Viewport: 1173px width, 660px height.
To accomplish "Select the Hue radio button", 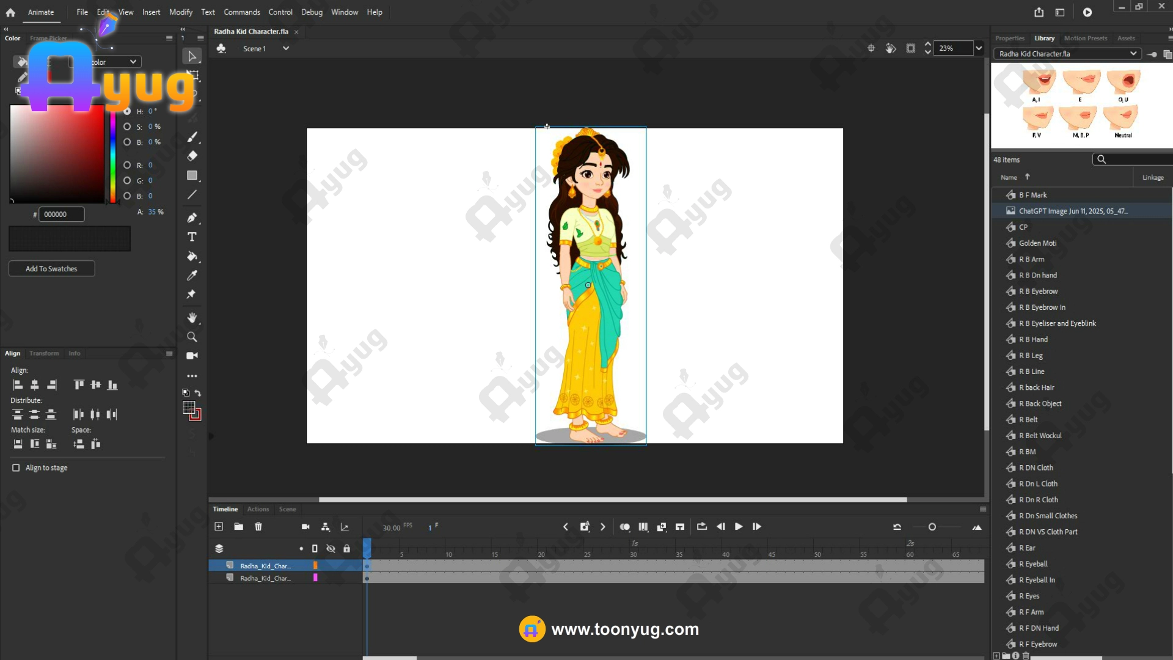I will click(x=127, y=111).
